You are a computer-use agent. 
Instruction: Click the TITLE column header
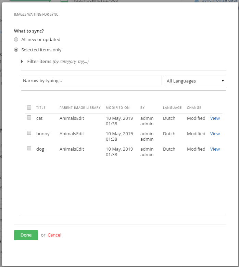41,107
